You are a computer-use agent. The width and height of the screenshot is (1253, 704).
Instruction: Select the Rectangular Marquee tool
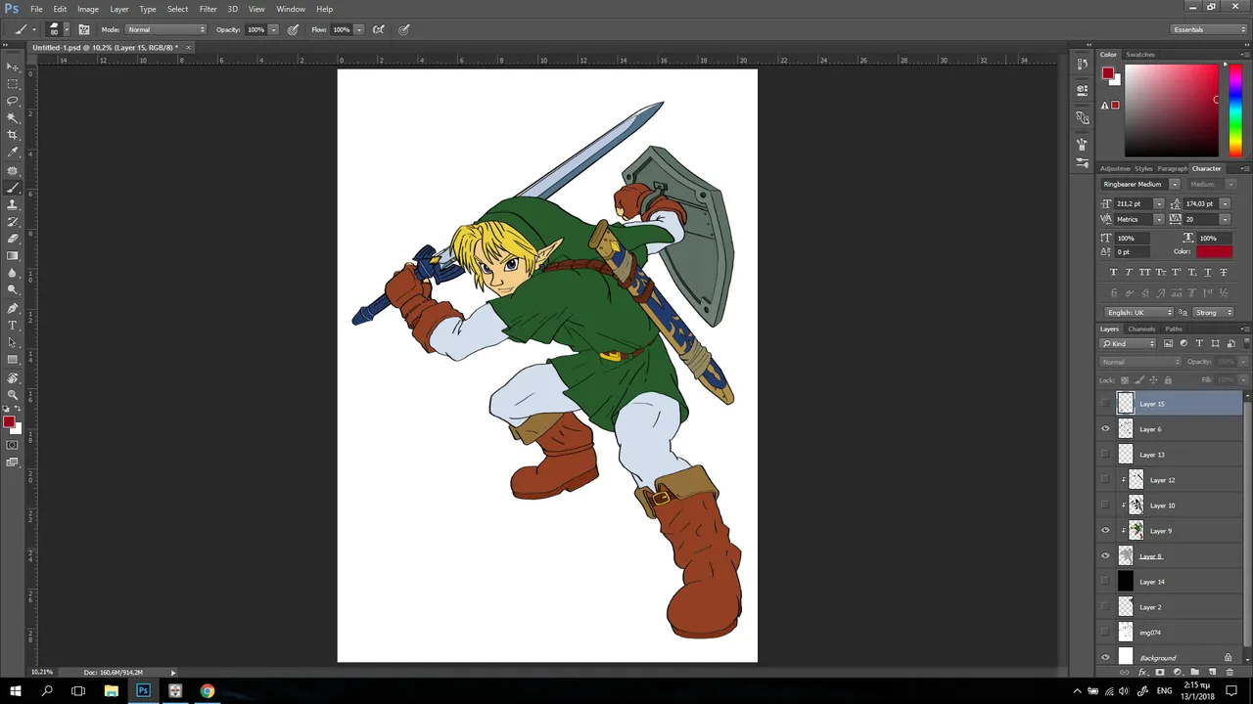coord(13,83)
